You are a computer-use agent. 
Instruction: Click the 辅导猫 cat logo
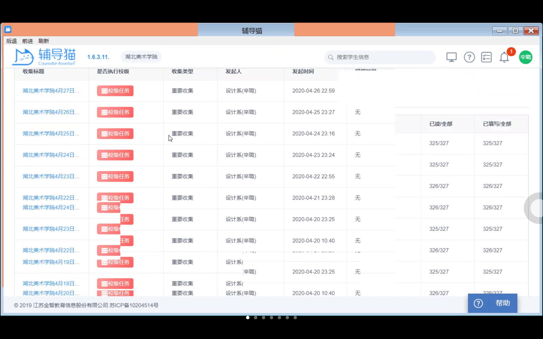point(44,57)
